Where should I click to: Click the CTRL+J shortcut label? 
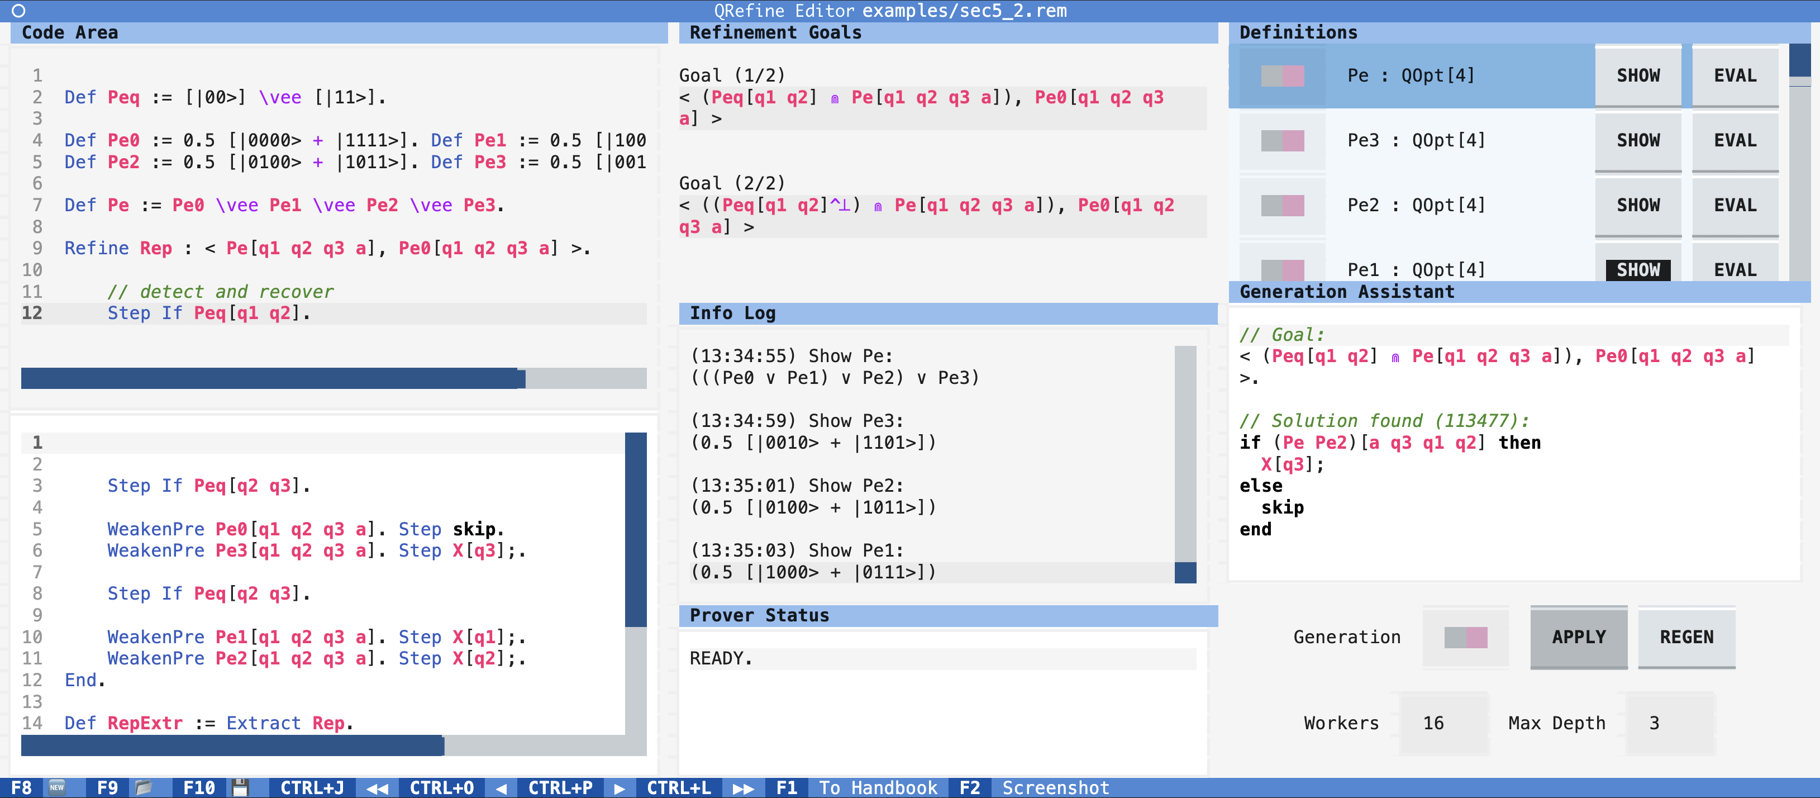pos(312,788)
